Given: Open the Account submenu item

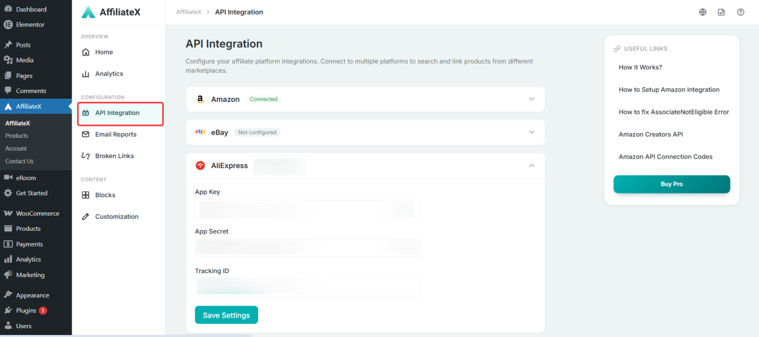Looking at the screenshot, I should pos(16,149).
